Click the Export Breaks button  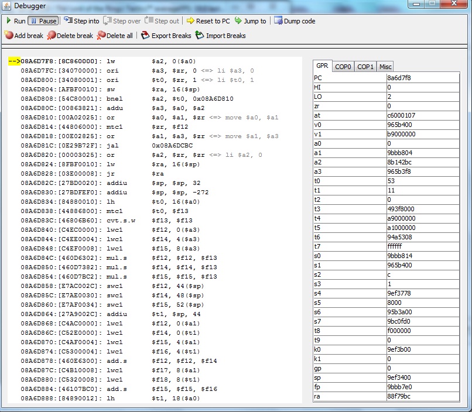click(x=166, y=36)
